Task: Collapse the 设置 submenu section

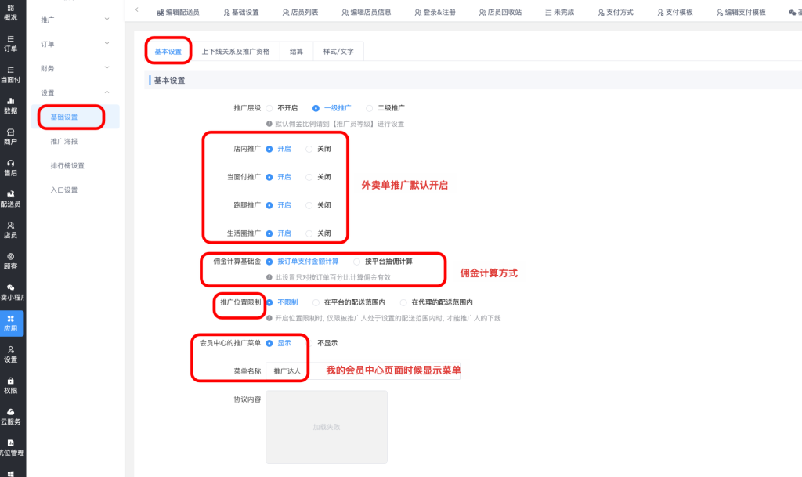Action: coord(107,92)
